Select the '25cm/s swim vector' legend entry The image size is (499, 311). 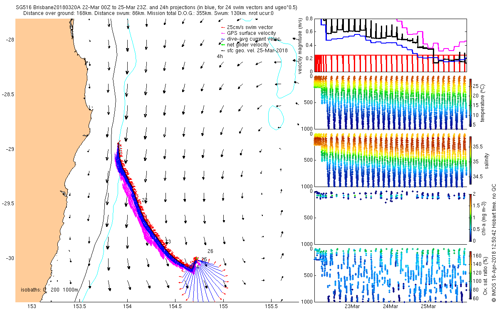[249, 27]
